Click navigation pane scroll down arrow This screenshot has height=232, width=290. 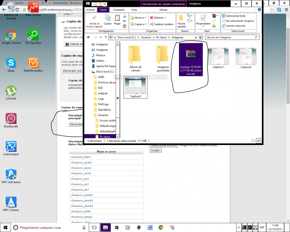(x=118, y=136)
